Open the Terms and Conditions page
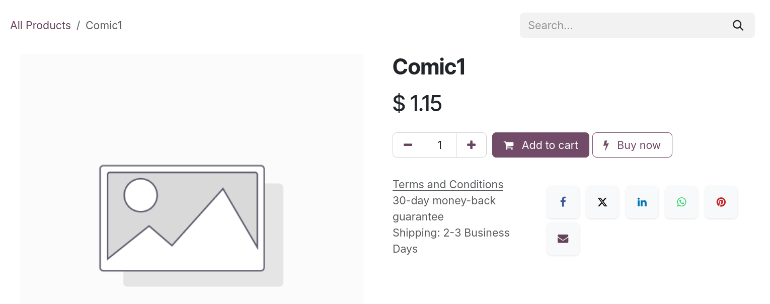 click(x=447, y=184)
